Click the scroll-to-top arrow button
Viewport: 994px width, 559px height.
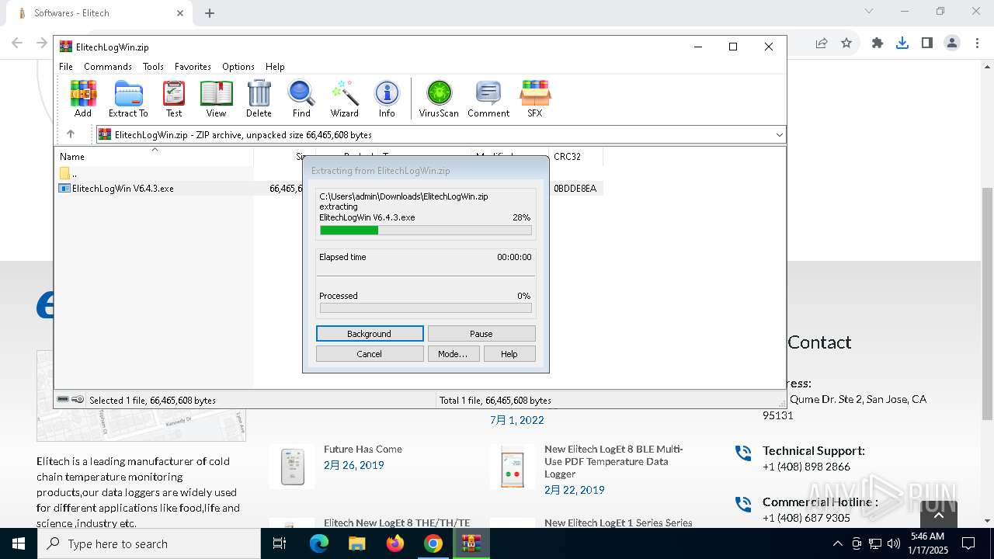tap(938, 515)
